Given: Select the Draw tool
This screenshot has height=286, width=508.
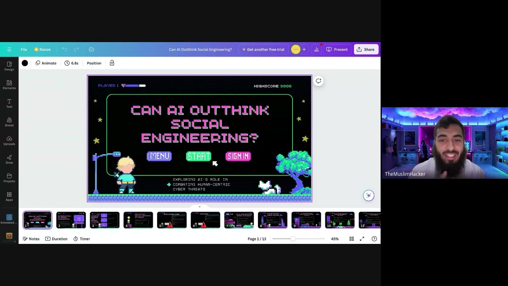Looking at the screenshot, I should [9, 159].
